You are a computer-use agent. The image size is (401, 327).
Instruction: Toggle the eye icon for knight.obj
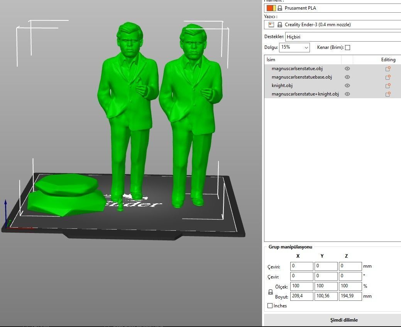coord(347,86)
